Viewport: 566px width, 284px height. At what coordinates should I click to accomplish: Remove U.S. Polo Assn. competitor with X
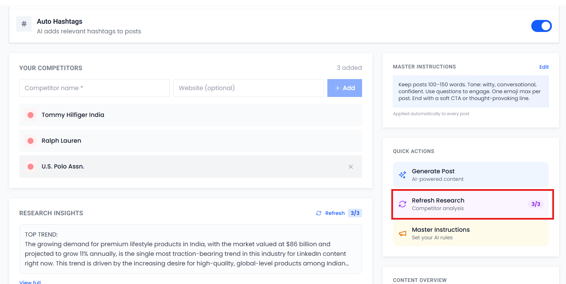pos(351,167)
